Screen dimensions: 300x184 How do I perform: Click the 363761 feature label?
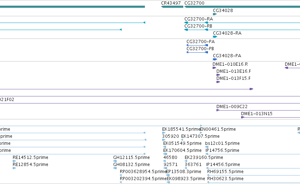(193, 165)
